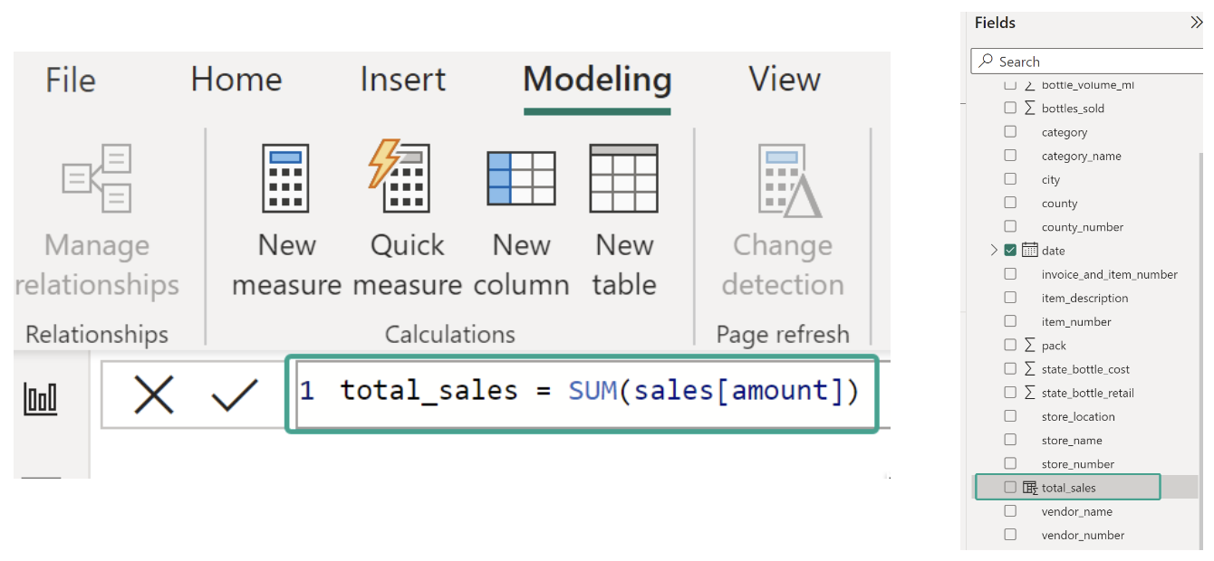
Task: Check the bottles_sold checkbox
Action: tap(1011, 108)
